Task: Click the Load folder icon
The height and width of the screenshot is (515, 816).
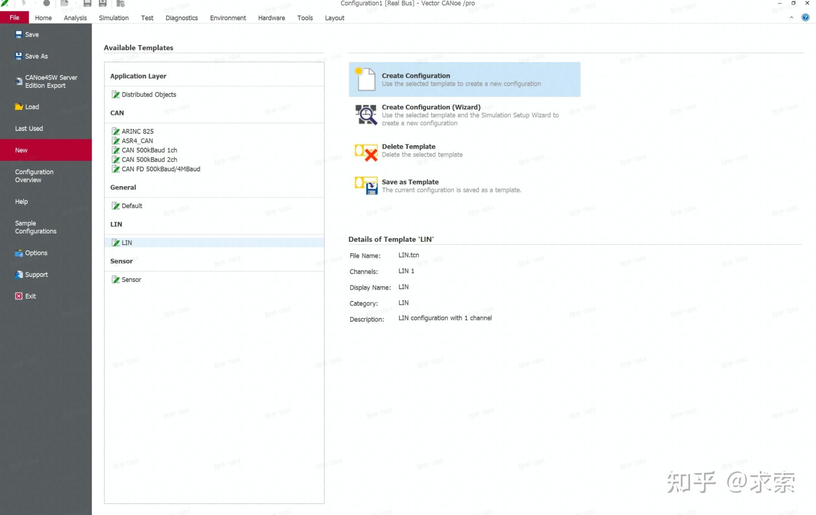Action: 19,107
